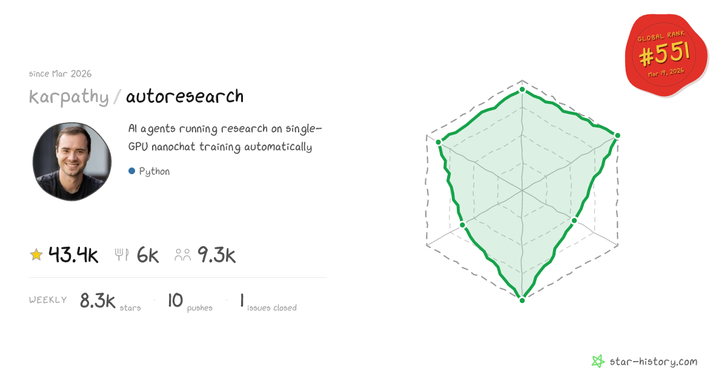
Task: Click the upper-right radar chart data point
Action: [617, 135]
